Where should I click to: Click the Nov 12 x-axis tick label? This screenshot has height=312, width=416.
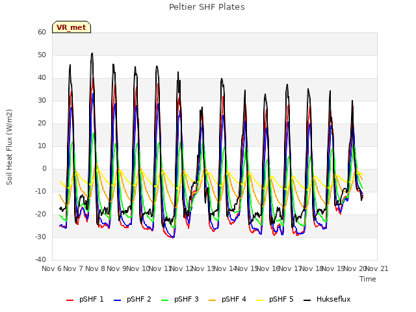[x=181, y=268]
